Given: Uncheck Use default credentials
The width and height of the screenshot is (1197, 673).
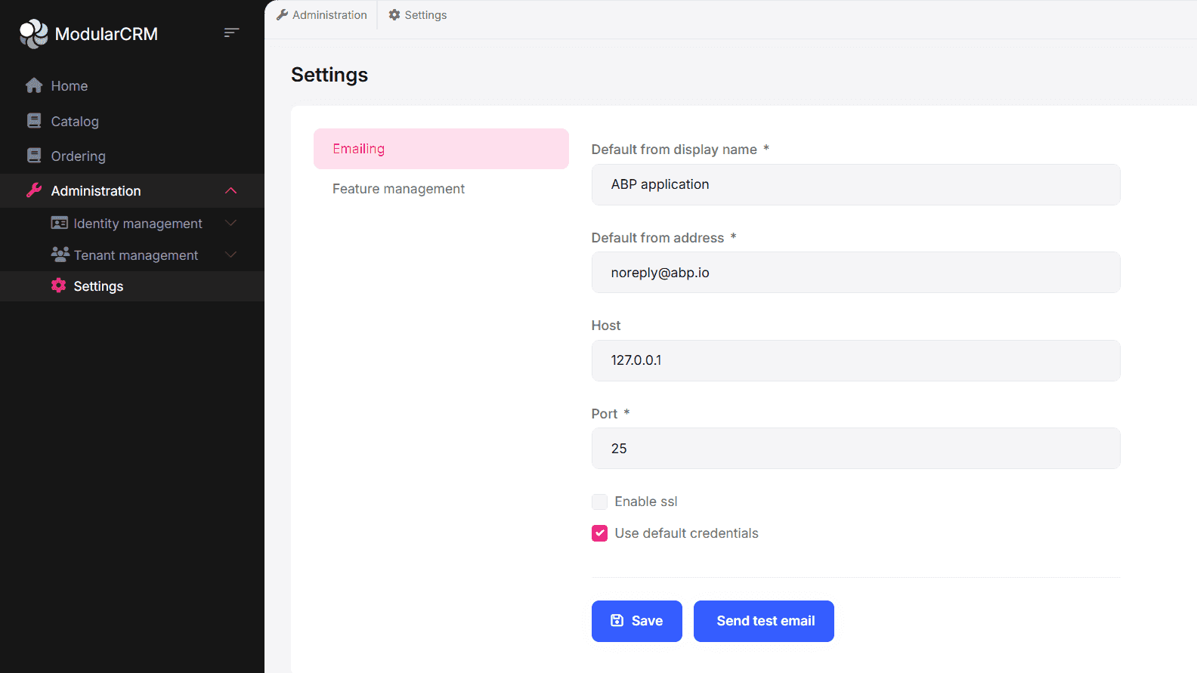Looking at the screenshot, I should pos(599,533).
